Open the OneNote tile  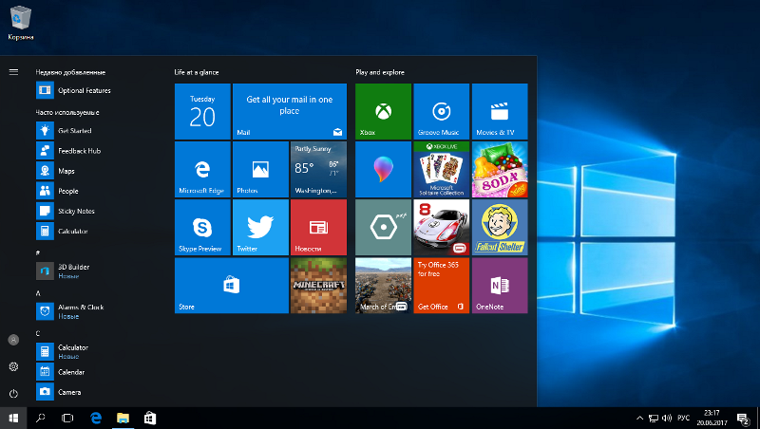coord(500,286)
